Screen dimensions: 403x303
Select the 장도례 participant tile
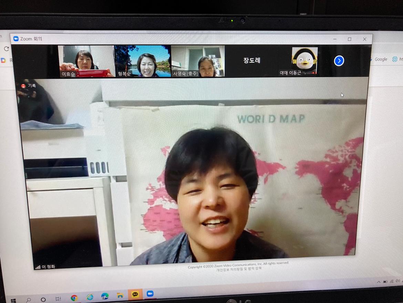coord(252,61)
